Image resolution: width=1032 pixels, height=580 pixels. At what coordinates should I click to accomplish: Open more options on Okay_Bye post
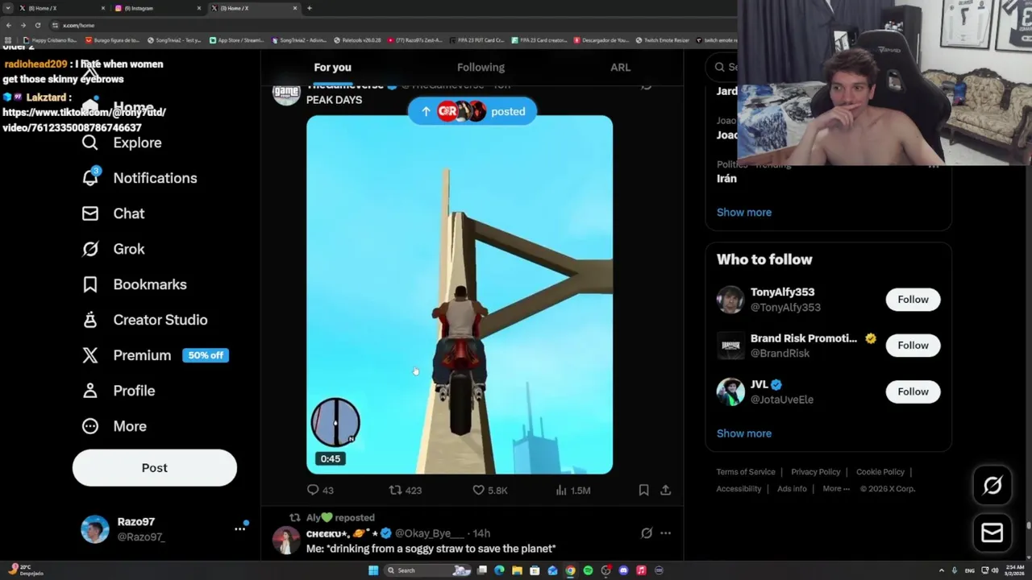[x=665, y=533]
